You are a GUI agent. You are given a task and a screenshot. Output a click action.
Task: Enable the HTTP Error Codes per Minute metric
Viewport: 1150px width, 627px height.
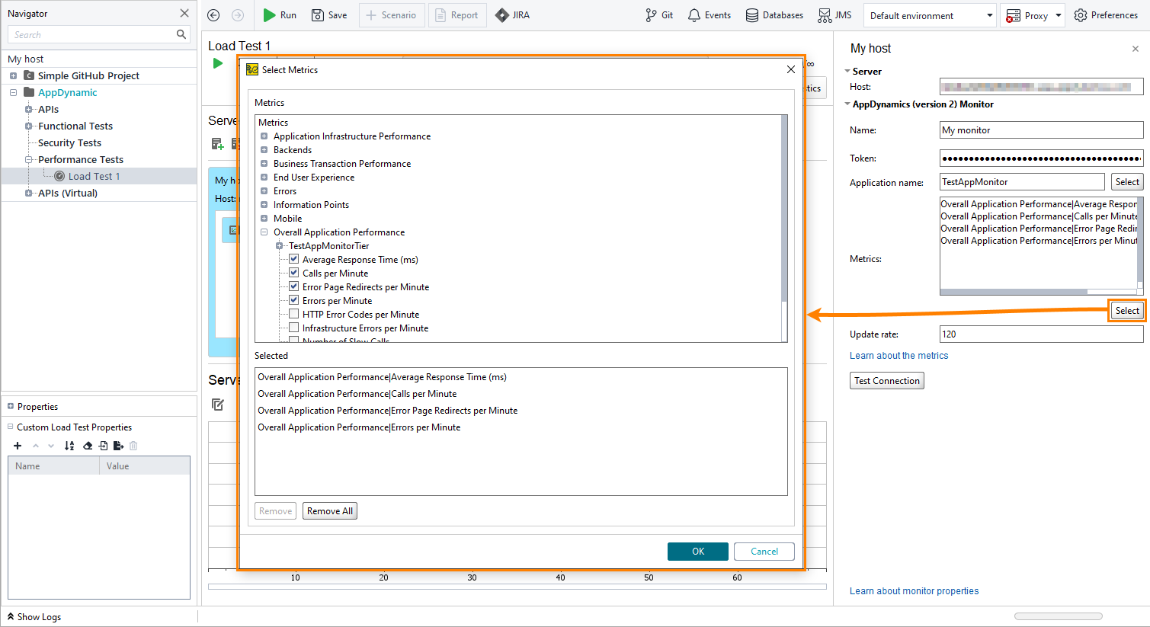coord(293,313)
